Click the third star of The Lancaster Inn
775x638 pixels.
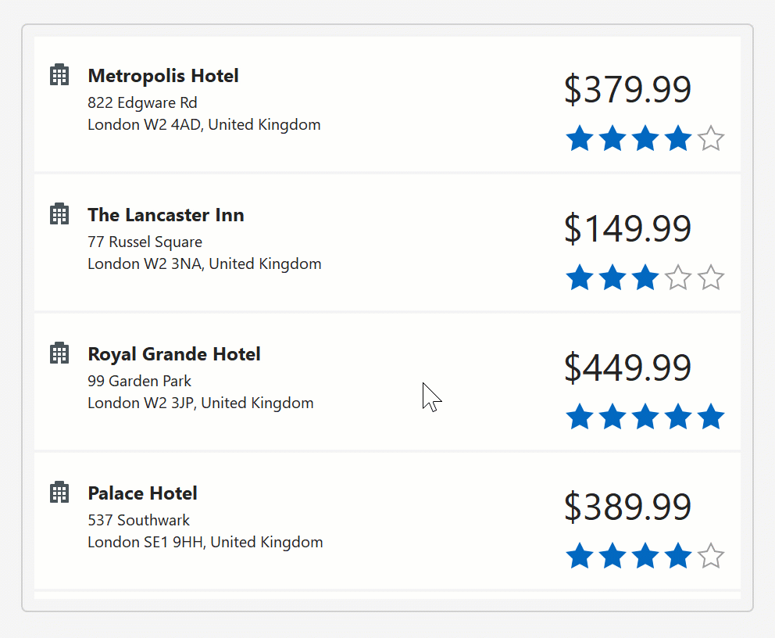[645, 278]
